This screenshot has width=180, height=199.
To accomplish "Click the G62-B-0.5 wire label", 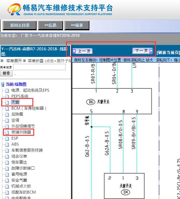I will click(x=87, y=146).
